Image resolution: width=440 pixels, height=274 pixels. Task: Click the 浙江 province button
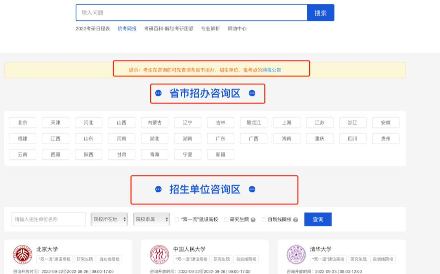[x=353, y=123]
